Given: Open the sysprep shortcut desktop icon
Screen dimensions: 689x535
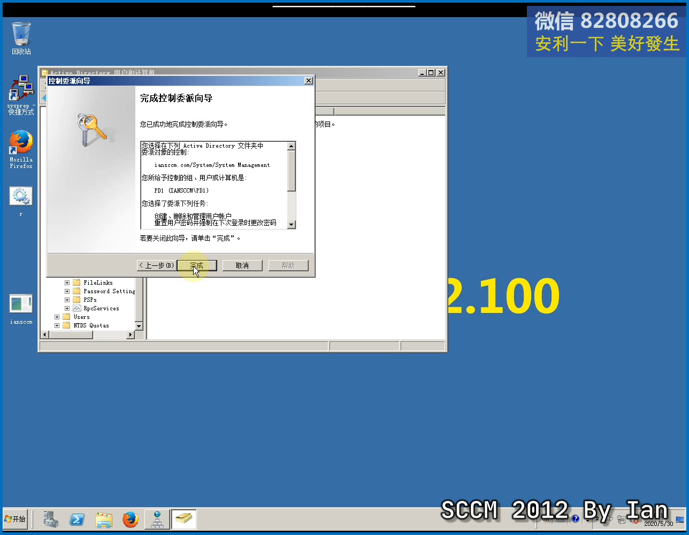Looking at the screenshot, I should (x=21, y=95).
